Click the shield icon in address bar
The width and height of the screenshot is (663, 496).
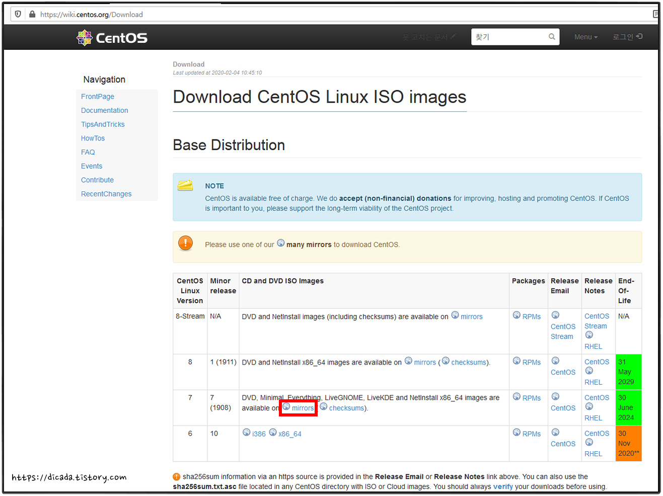click(x=18, y=14)
